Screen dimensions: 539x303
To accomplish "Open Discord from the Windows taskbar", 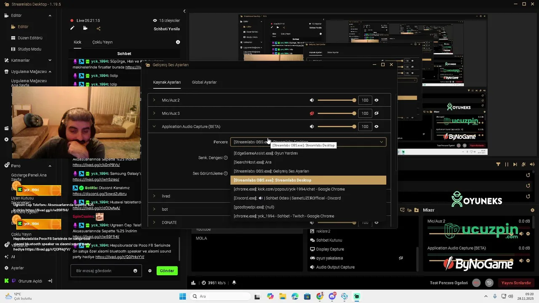I will point(332,296).
